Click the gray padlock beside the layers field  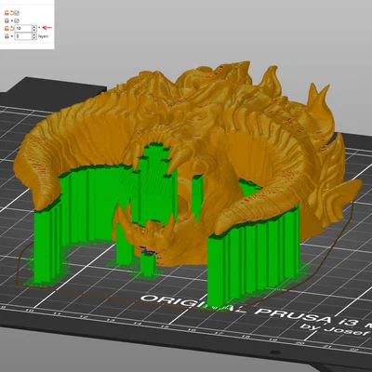tap(7, 36)
